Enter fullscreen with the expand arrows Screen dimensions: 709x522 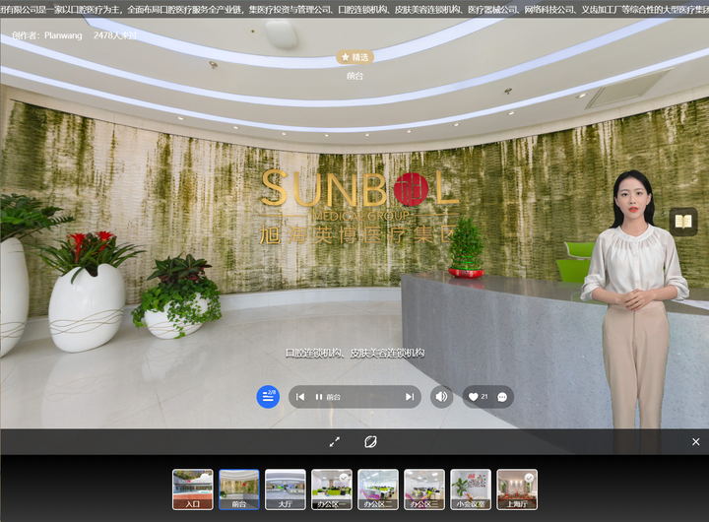pyautogui.click(x=335, y=442)
